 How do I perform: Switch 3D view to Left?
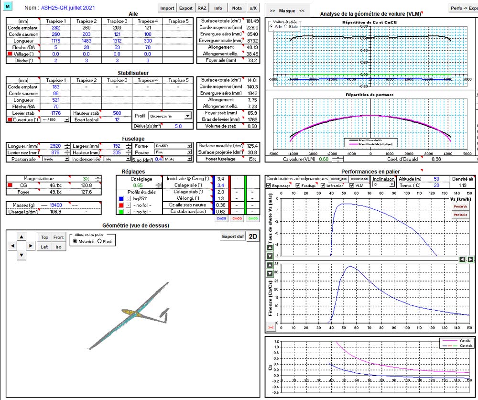(x=44, y=247)
